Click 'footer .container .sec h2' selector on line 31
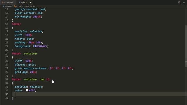This screenshot has height=105, width=187. (31, 79)
